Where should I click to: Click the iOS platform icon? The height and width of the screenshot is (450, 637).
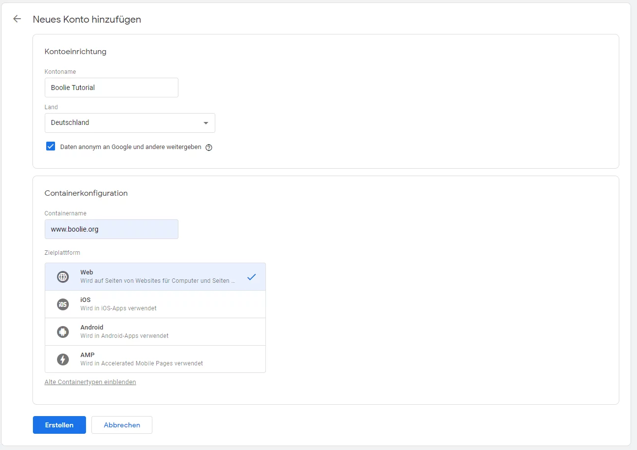coord(63,304)
